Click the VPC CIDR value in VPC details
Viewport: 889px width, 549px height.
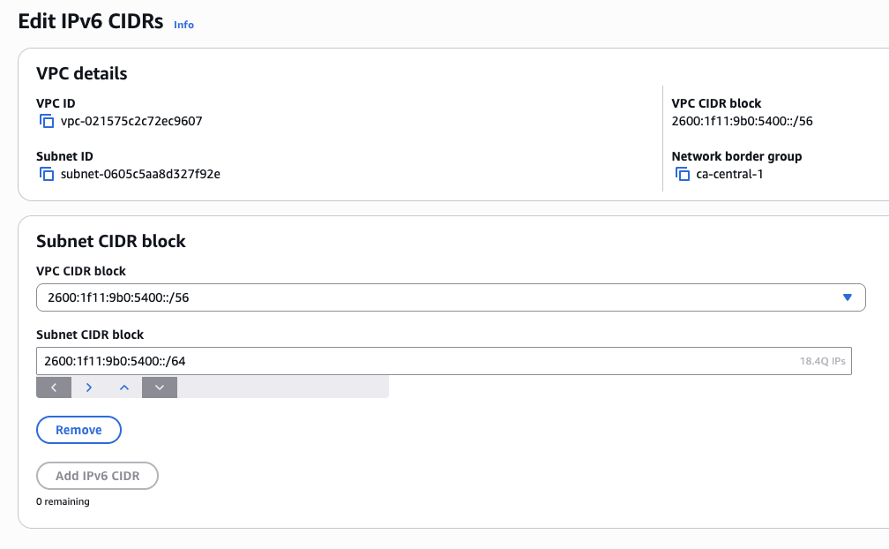tap(742, 122)
